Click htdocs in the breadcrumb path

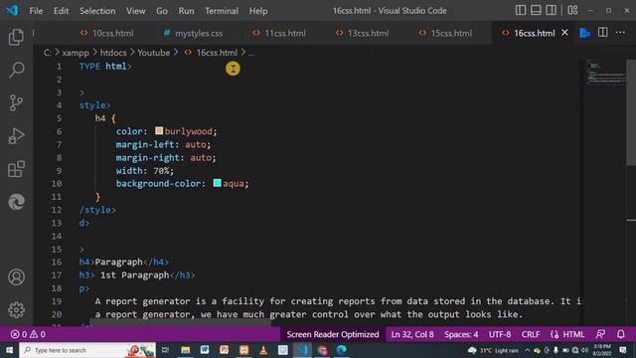(113, 53)
